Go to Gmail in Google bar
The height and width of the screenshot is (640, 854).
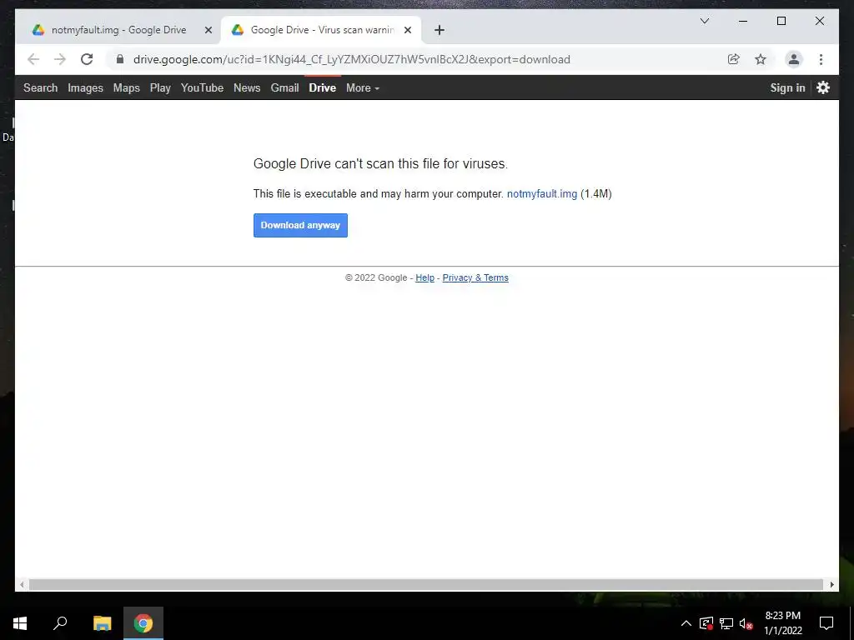pyautogui.click(x=285, y=87)
